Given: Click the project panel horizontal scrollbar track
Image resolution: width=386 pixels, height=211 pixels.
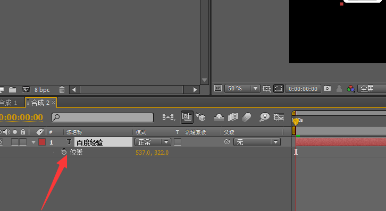Looking at the screenshot, I should coord(132,90).
